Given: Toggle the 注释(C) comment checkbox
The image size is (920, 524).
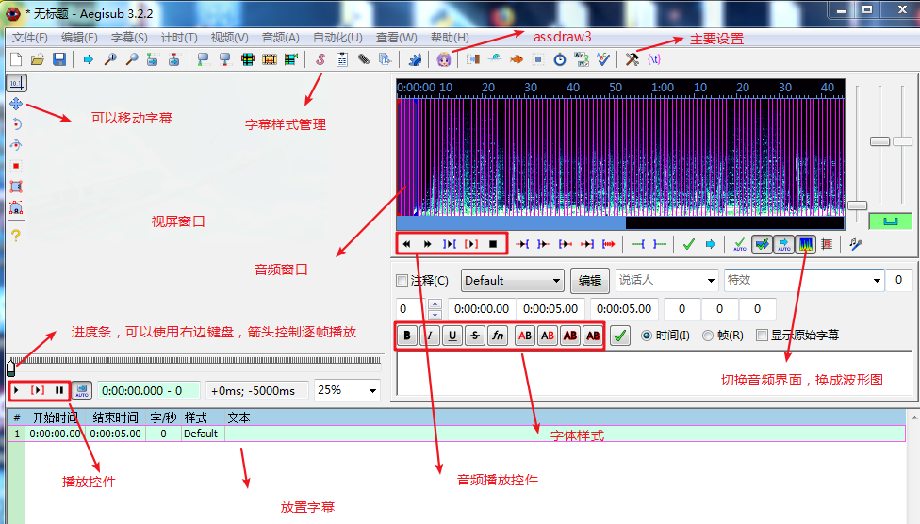Looking at the screenshot, I should (402, 281).
